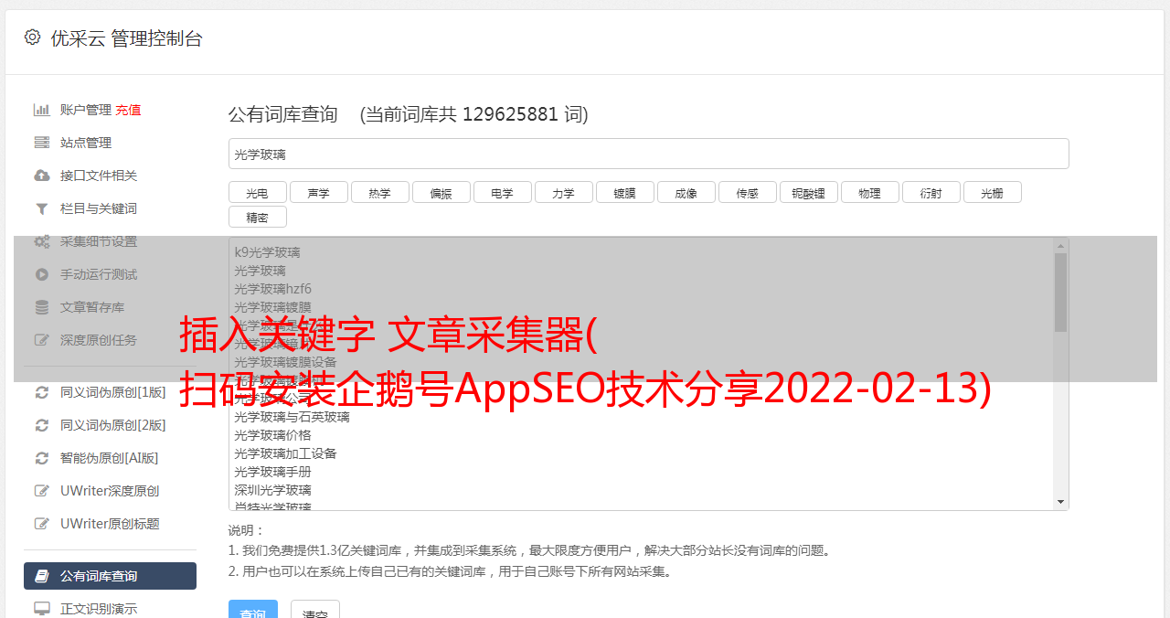This screenshot has width=1170, height=618.
Task: Select the 成像 tag button
Action: 686,192
